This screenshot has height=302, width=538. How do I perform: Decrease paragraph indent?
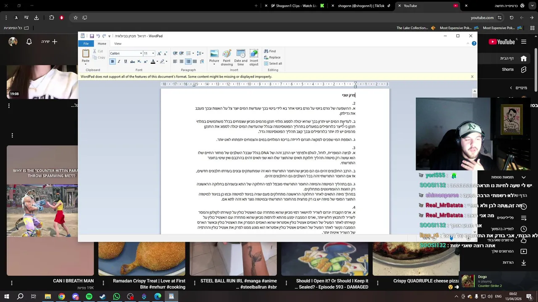pos(175,53)
